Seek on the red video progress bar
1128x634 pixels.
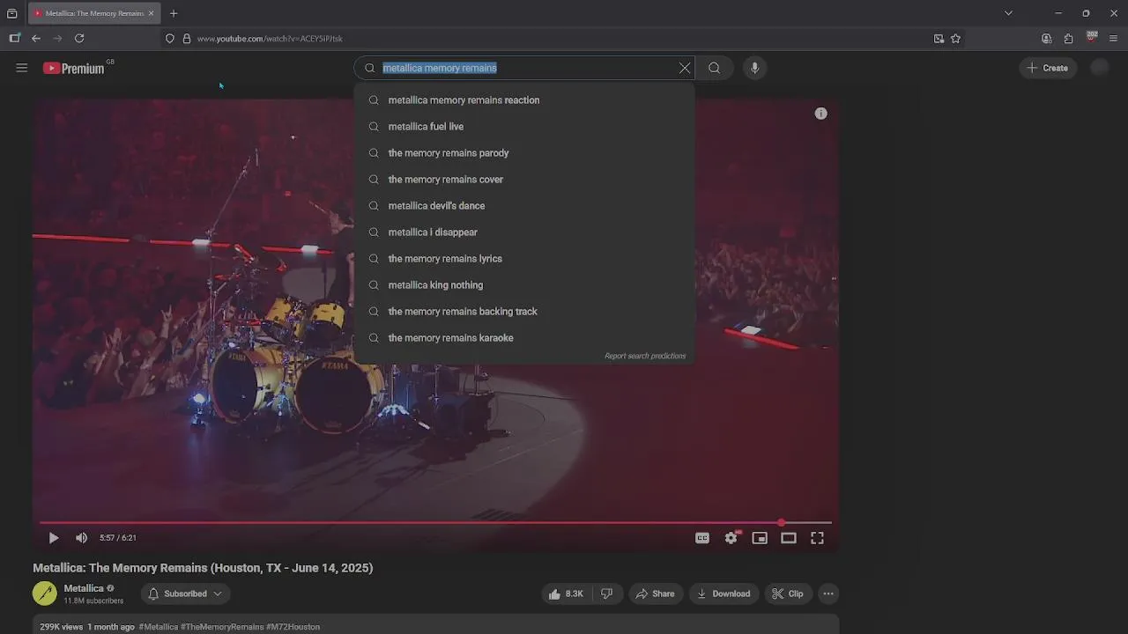(x=435, y=523)
